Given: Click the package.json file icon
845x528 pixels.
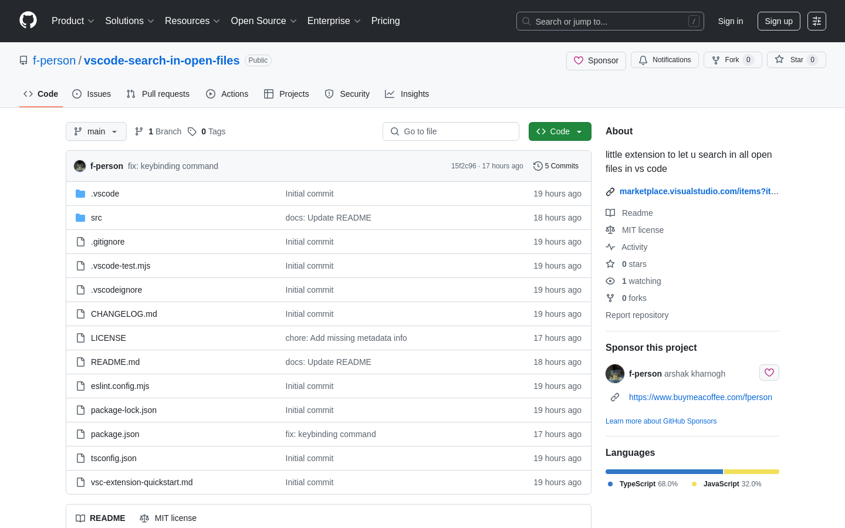Looking at the screenshot, I should pyautogui.click(x=80, y=434).
